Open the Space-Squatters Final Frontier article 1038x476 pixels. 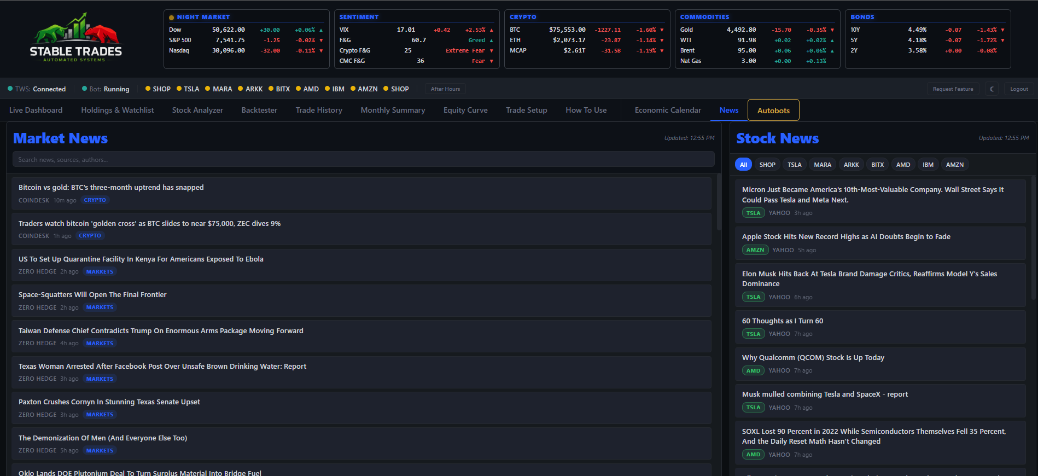[361, 300]
